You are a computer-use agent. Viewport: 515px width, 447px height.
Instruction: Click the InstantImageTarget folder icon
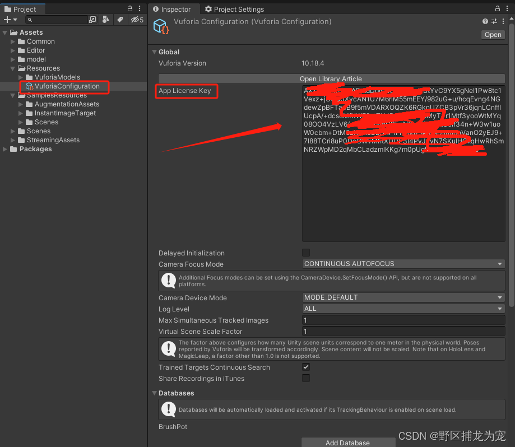[x=29, y=113]
